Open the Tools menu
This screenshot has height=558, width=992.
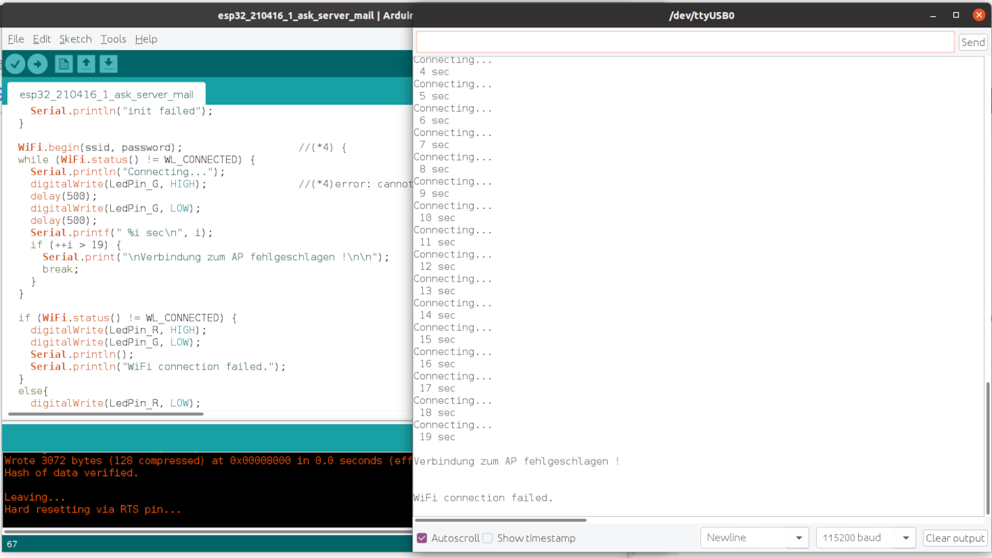tap(113, 39)
